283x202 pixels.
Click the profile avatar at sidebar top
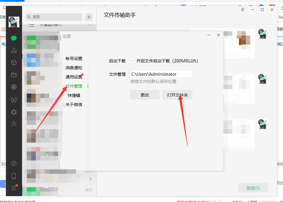tap(14, 22)
